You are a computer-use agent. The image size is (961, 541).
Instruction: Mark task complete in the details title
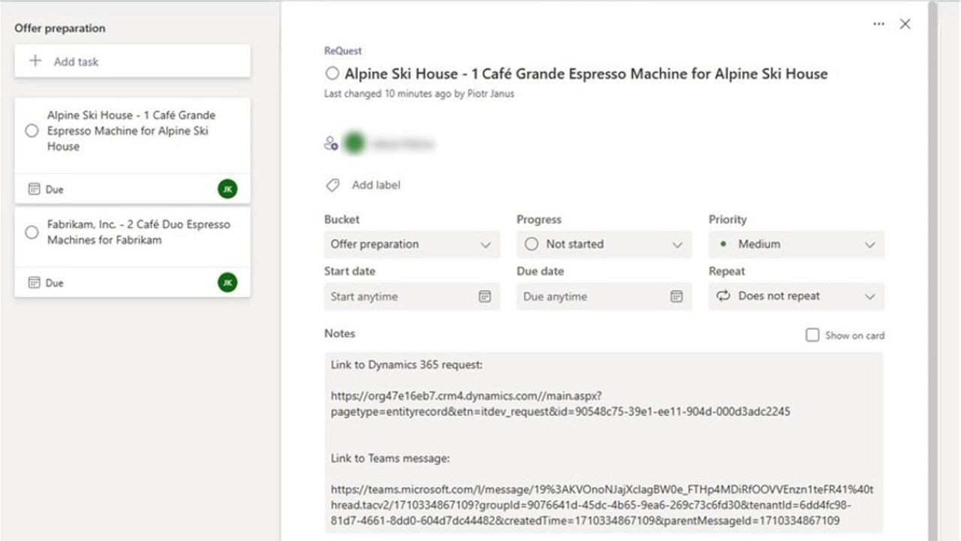332,74
